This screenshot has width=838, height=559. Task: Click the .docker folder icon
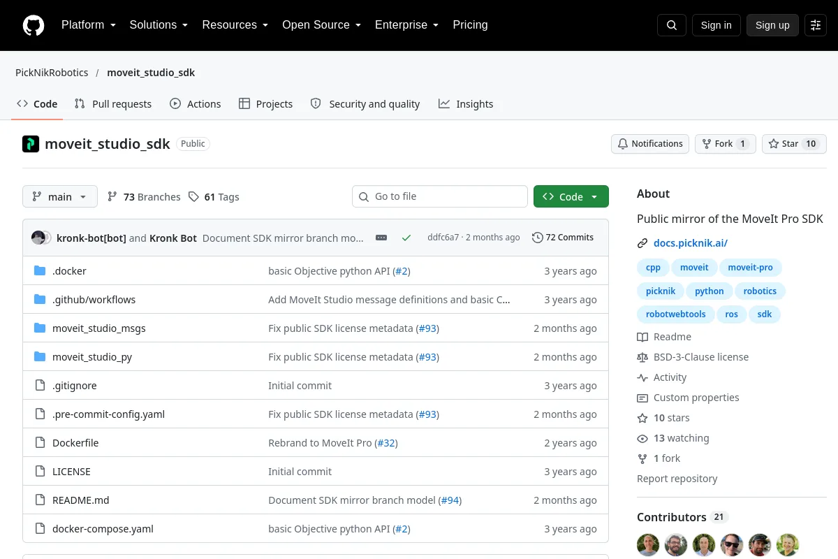(40, 271)
